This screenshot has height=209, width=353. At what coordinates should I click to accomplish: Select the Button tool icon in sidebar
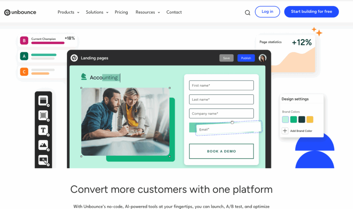click(43, 160)
